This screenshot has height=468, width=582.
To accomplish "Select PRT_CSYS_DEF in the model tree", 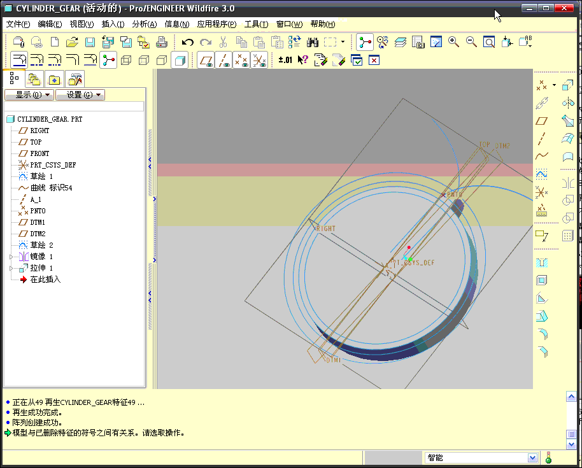I will tap(47, 165).
